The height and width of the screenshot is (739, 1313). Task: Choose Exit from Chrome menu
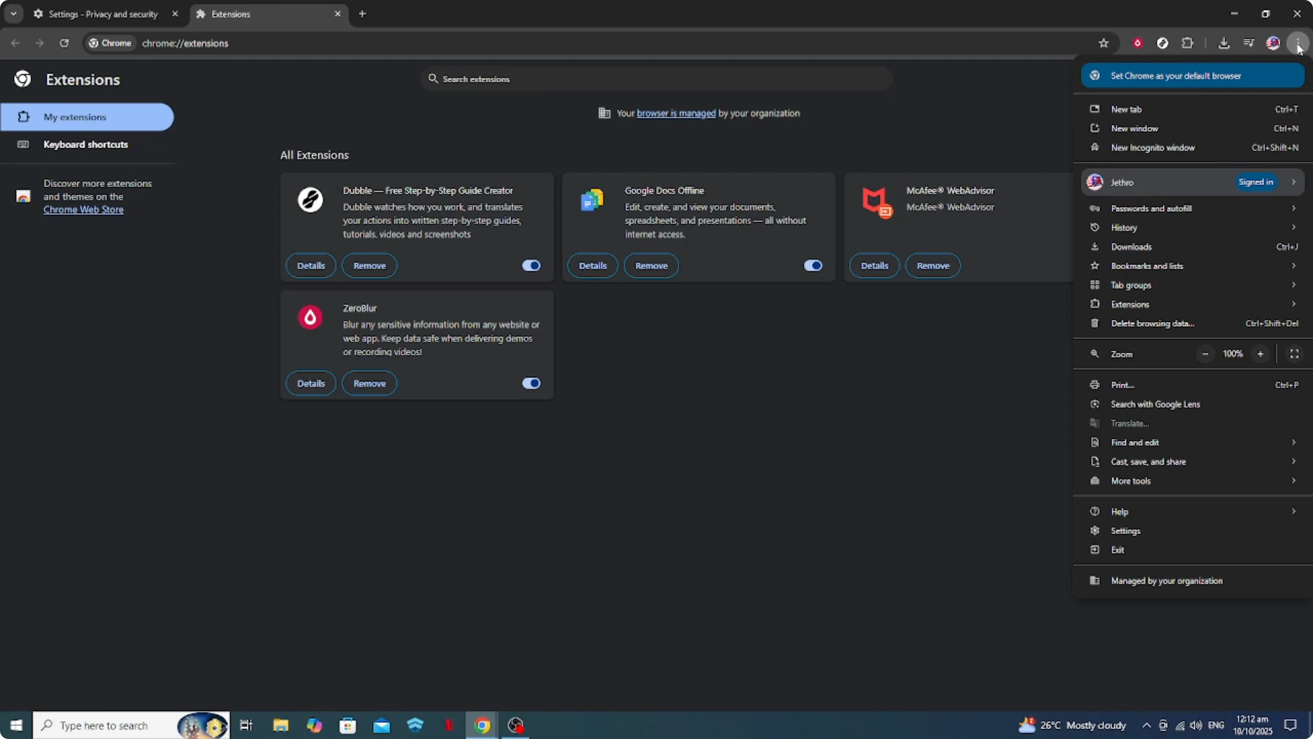(x=1193, y=550)
